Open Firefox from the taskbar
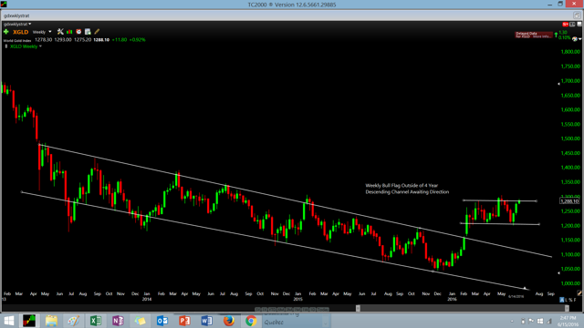The width and height of the screenshot is (584, 328). pyautogui.click(x=229, y=321)
